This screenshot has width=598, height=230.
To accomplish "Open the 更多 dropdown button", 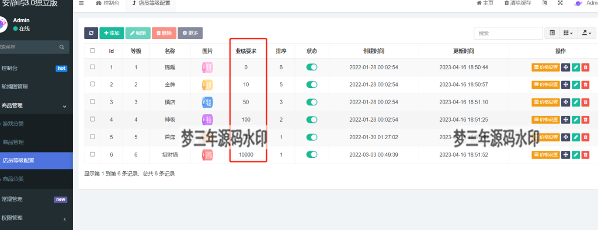I will pos(190,33).
